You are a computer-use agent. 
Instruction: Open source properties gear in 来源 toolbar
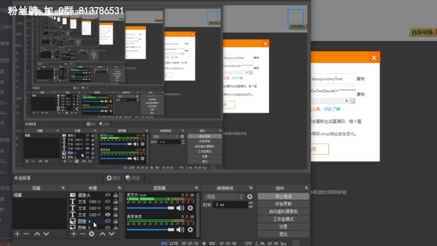pyautogui.click(x=92, y=234)
